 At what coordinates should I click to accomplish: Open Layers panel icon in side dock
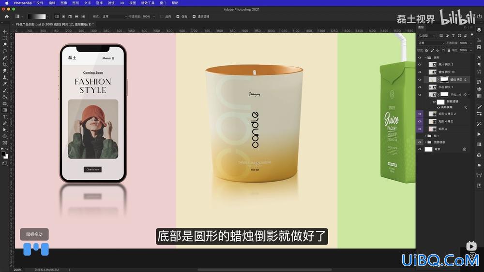click(x=479, y=30)
